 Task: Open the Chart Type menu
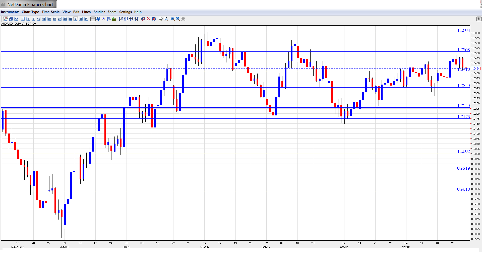point(30,12)
